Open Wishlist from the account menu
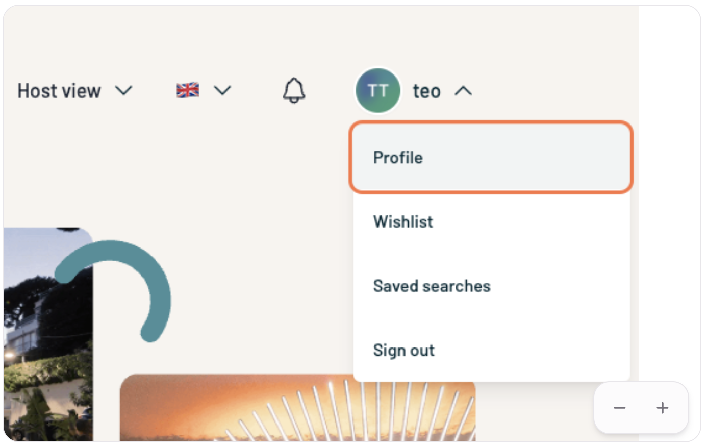707x447 pixels. click(403, 222)
